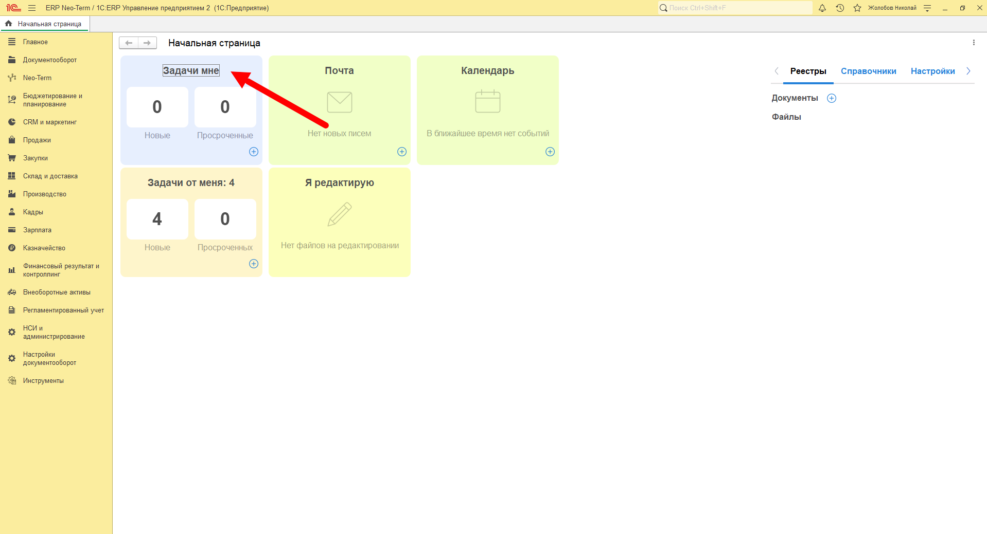Screen dimensions: 987x534
Task: Click the global search field
Action: 735,8
